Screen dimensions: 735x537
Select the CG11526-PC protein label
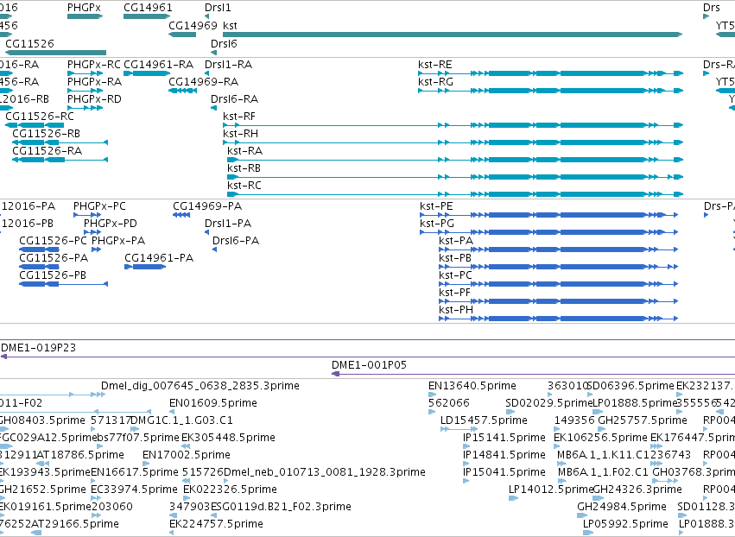coord(53,242)
